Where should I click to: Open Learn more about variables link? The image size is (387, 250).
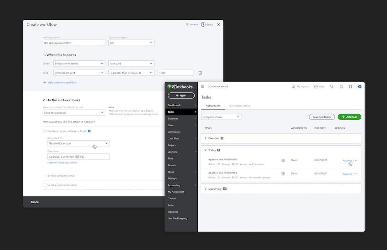62,163
